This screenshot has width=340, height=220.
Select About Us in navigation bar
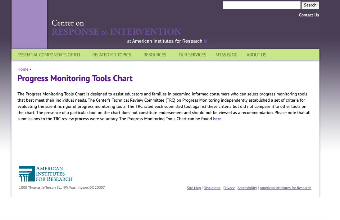tap(256, 55)
